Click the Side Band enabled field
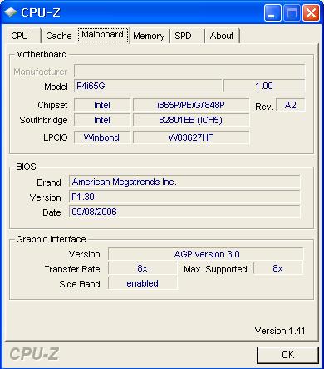324x369 pixels. point(143,283)
